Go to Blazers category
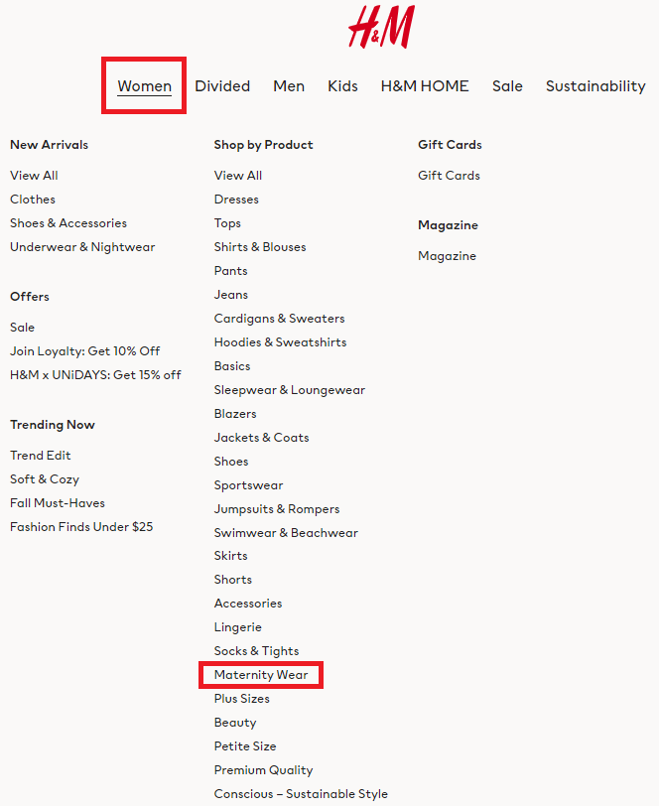659x809 pixels. click(235, 414)
